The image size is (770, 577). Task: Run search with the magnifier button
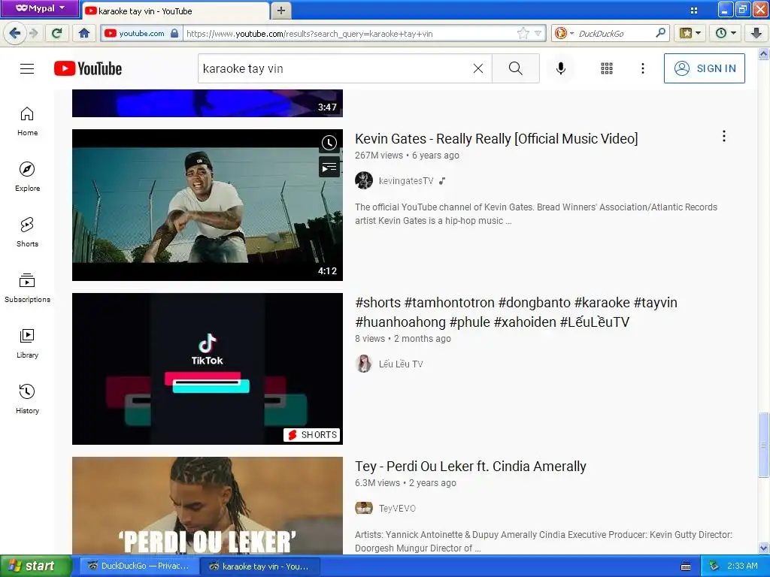[x=515, y=68]
